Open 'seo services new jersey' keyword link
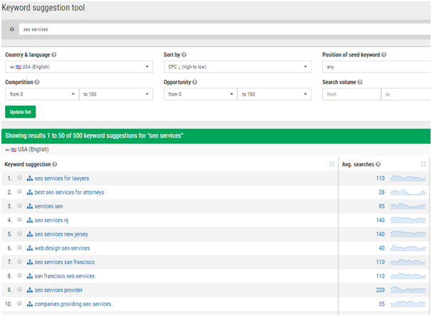The width and height of the screenshot is (432, 316). point(61,234)
